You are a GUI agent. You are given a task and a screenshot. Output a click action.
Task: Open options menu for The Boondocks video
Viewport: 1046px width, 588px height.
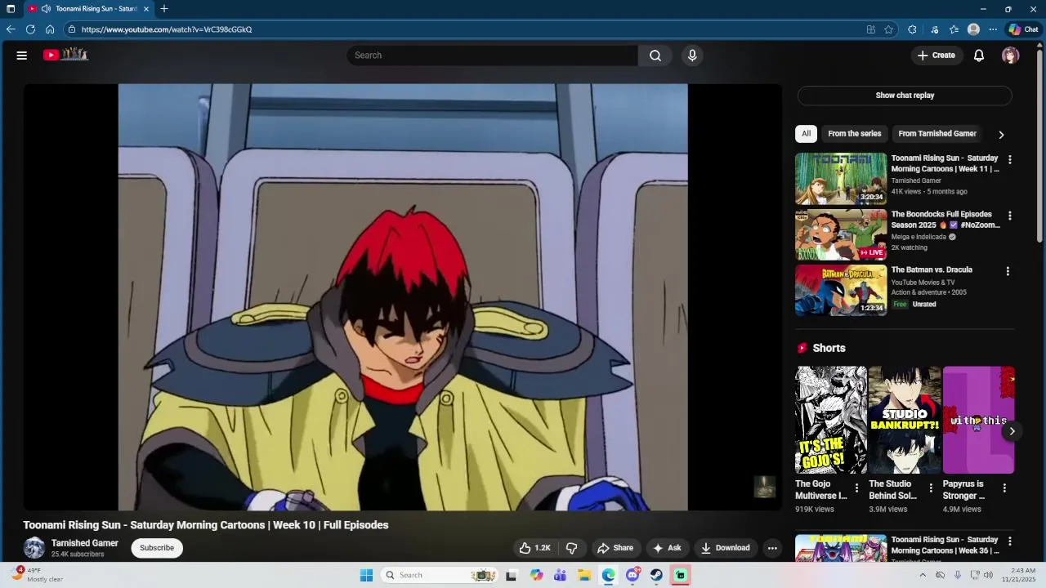tap(1009, 216)
